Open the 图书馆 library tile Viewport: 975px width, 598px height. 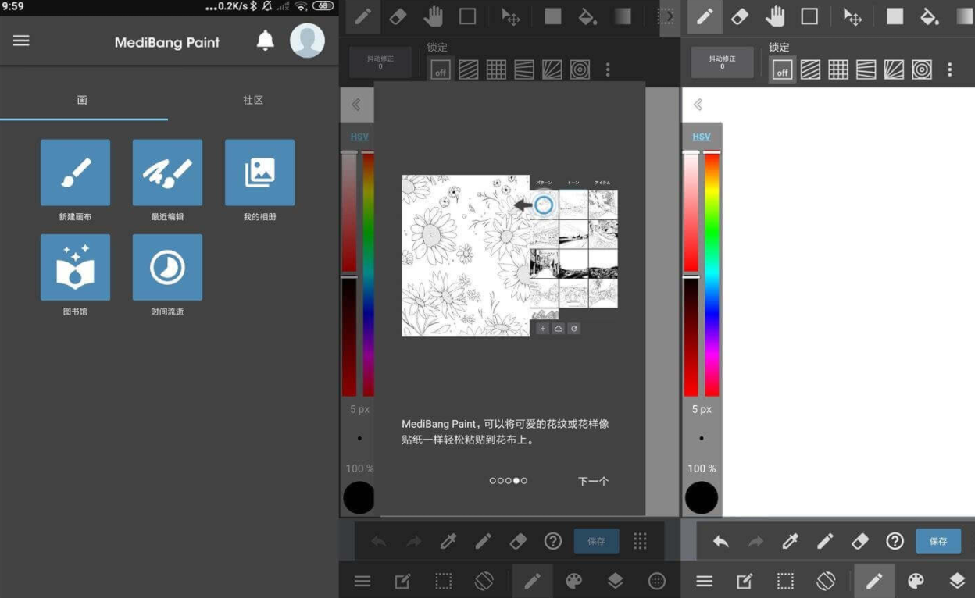click(75, 267)
